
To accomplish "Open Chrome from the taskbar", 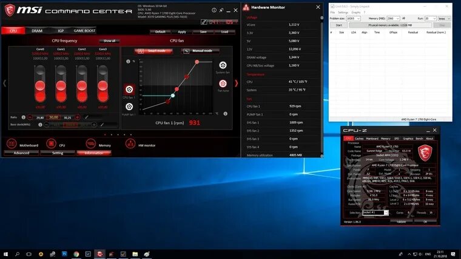I will (x=76, y=254).
